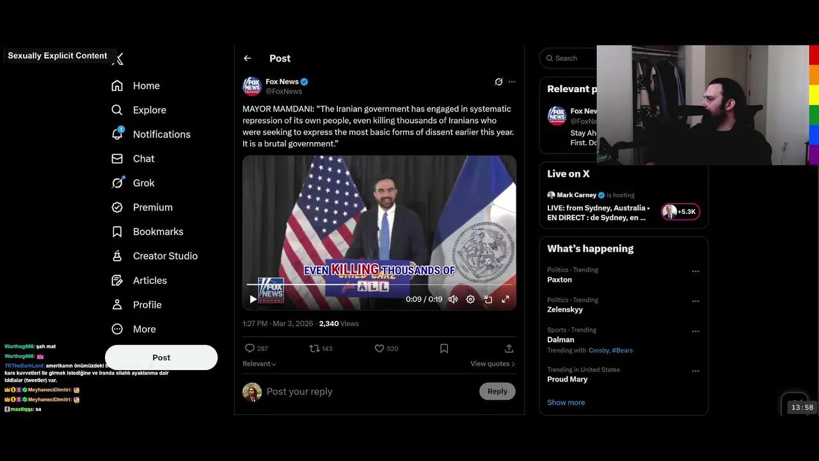The width and height of the screenshot is (819, 461).
Task: Open the @FoxNews handle link
Action: click(283, 92)
